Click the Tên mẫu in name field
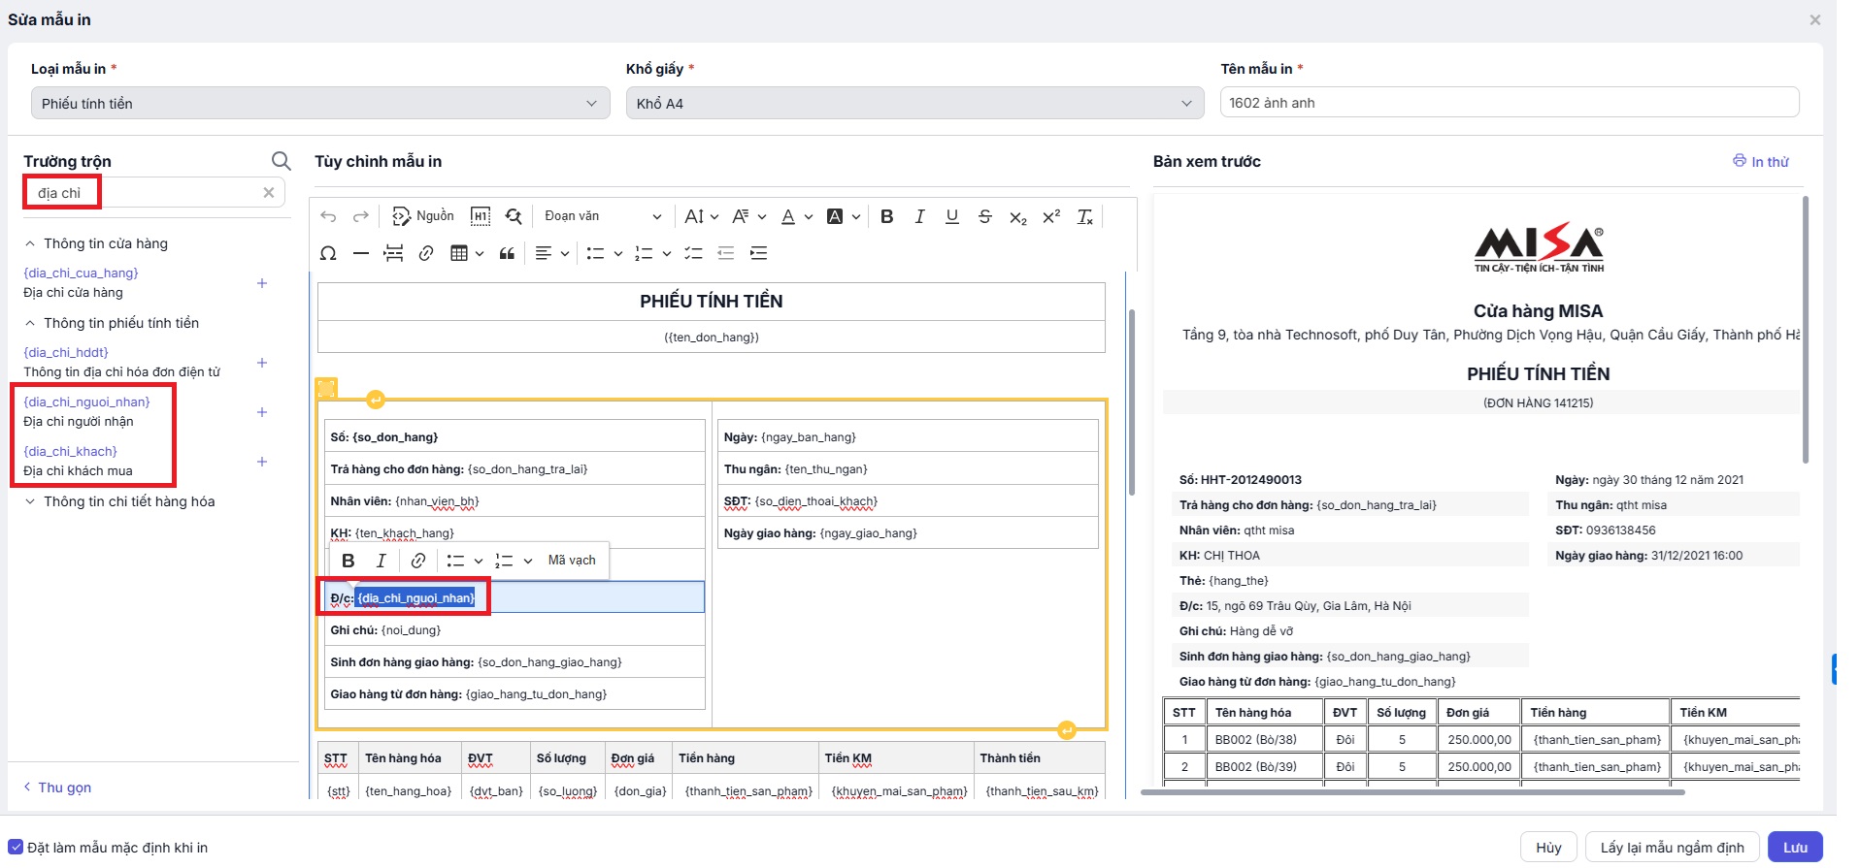 tap(1510, 103)
